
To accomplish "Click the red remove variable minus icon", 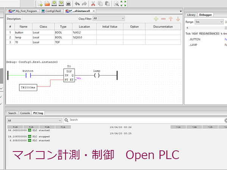I will [x=163, y=19].
